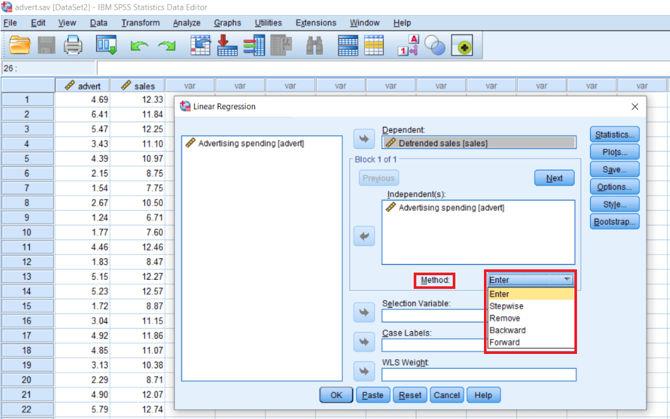Image resolution: width=670 pixels, height=419 pixels.
Task: Select Forward in the Method list
Action: [531, 342]
